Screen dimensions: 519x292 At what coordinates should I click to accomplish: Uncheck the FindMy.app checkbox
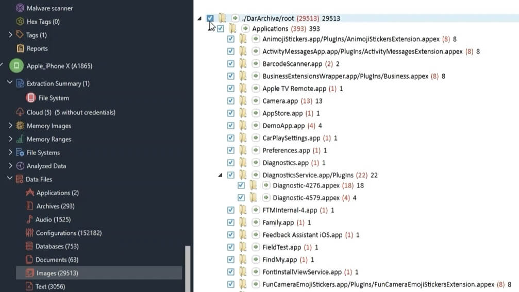point(231,260)
